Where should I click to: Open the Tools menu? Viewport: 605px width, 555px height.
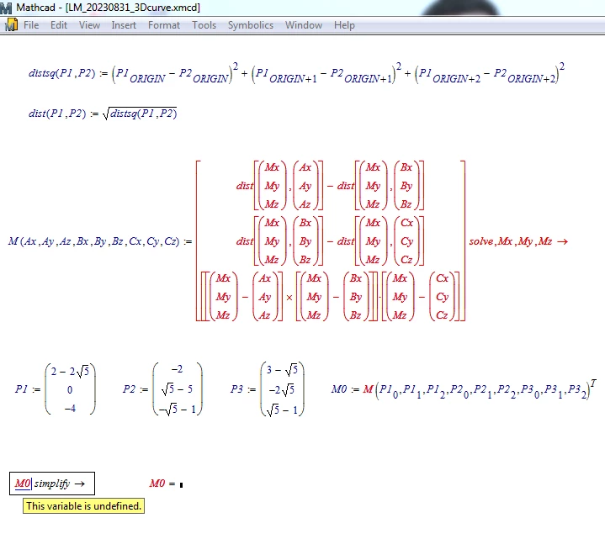coord(204,25)
